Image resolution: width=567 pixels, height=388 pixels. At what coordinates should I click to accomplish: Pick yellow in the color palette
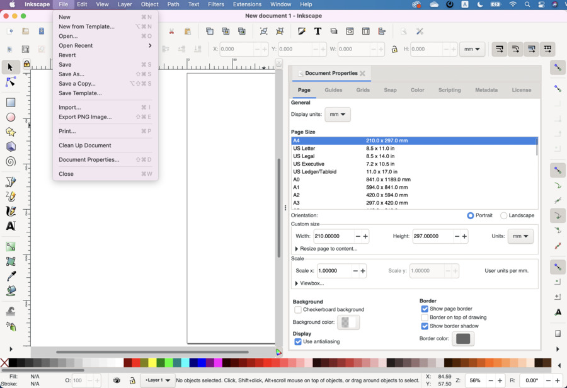(x=152, y=363)
